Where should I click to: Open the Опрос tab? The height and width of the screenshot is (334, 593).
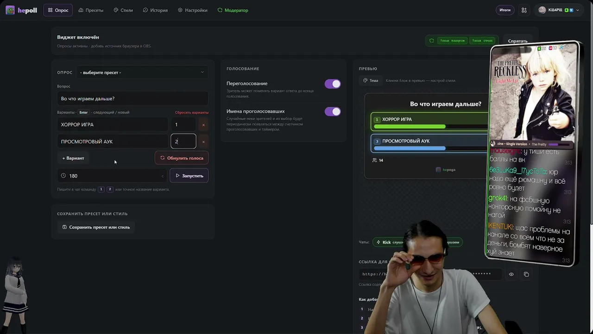(58, 10)
